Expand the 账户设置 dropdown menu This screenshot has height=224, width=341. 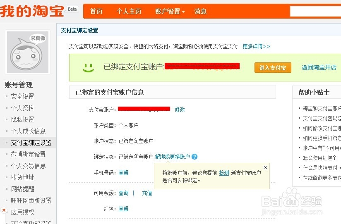pos(170,11)
